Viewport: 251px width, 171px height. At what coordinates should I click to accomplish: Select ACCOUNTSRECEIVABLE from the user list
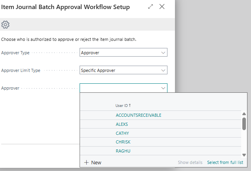coord(138,115)
